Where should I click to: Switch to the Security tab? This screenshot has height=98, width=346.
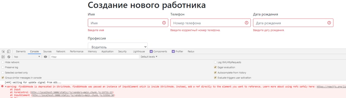click(122, 52)
